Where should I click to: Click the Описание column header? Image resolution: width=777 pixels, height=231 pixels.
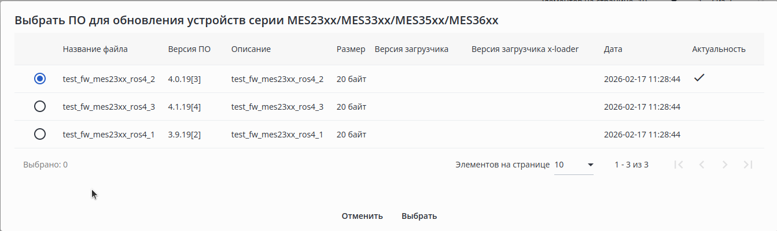coord(251,49)
